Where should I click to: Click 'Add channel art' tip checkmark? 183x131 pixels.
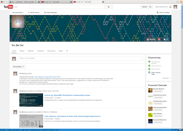pyautogui.click(x=149, y=66)
